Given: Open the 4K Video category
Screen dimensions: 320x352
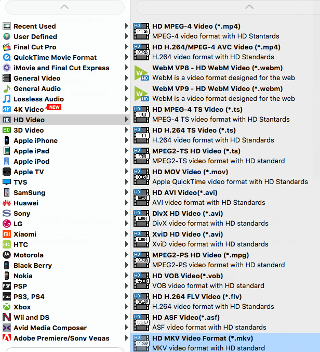Looking at the screenshot, I should point(29,109).
